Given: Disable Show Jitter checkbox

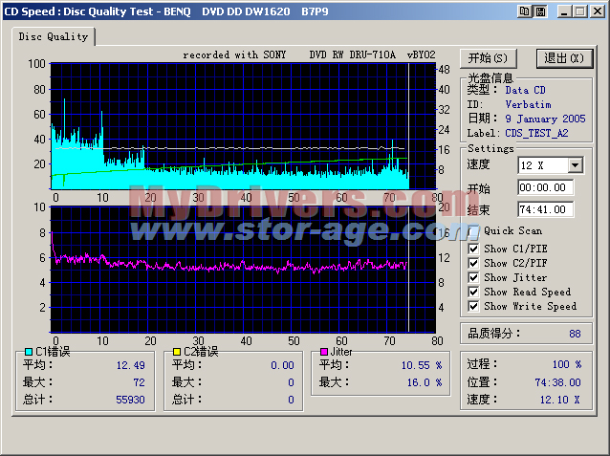Looking at the screenshot, I should coord(474,277).
